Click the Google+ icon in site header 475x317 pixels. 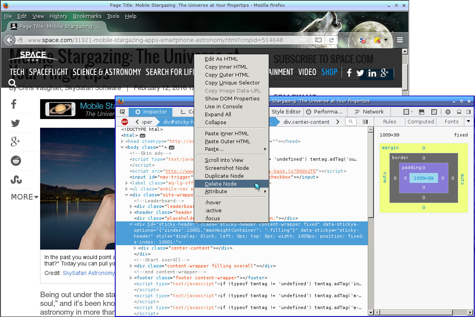(384, 73)
